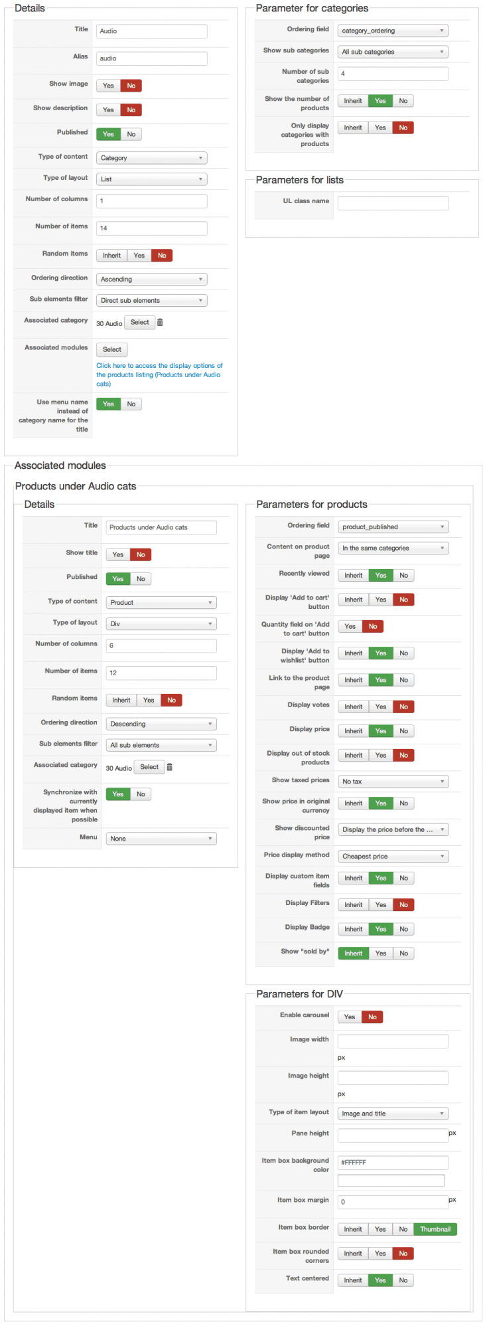The height and width of the screenshot is (1328, 487).
Task: Choose Yes for Display Filters
Action: 380,905
